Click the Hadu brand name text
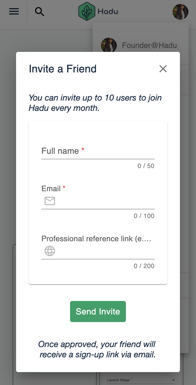Viewport: 196px width, 385px height. coord(108,12)
